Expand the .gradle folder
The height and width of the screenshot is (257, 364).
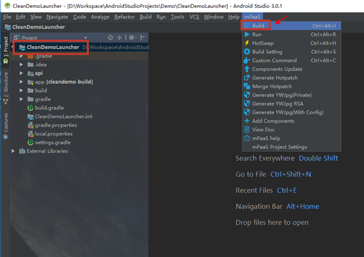coord(21,56)
